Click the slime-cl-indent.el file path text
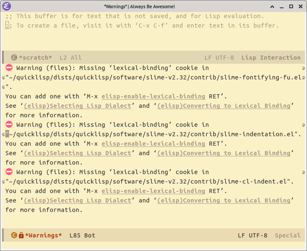This screenshot has height=251, width=307. tap(149, 181)
